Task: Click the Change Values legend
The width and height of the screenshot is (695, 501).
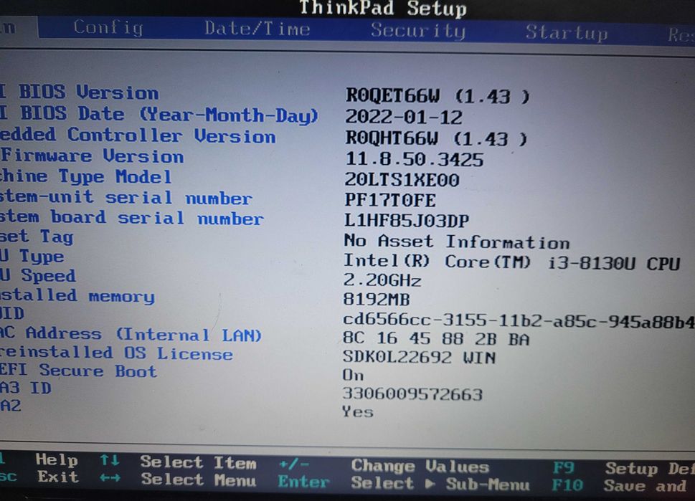Action: point(420,466)
